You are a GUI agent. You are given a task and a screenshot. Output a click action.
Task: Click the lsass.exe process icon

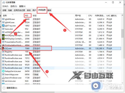point(3,29)
